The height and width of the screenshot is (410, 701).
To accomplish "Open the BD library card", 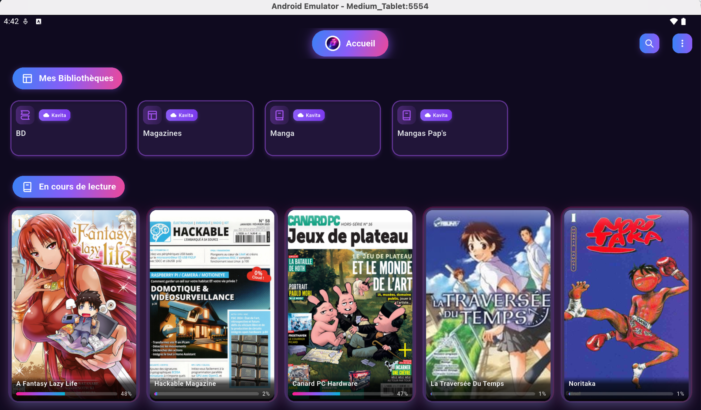I will coord(68,128).
